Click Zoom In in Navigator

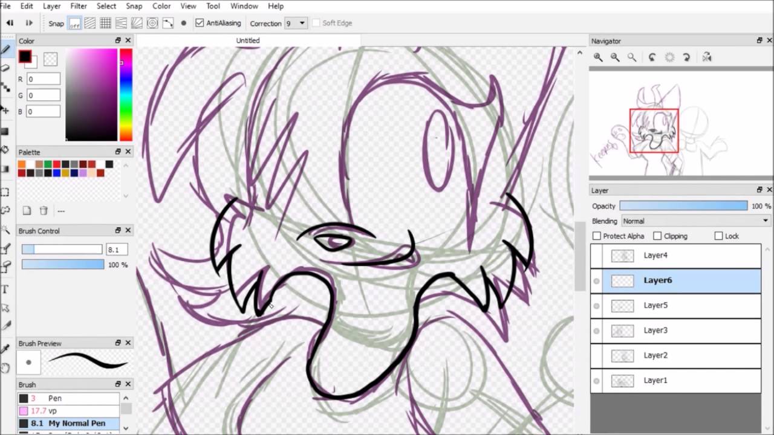[598, 57]
